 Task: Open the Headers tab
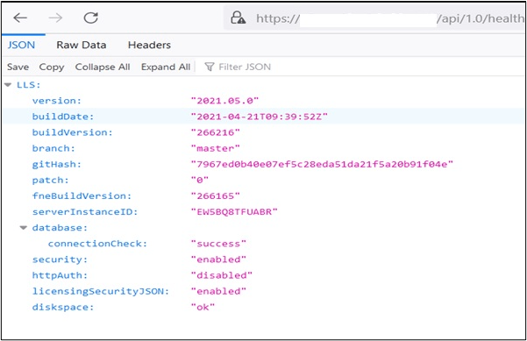149,45
